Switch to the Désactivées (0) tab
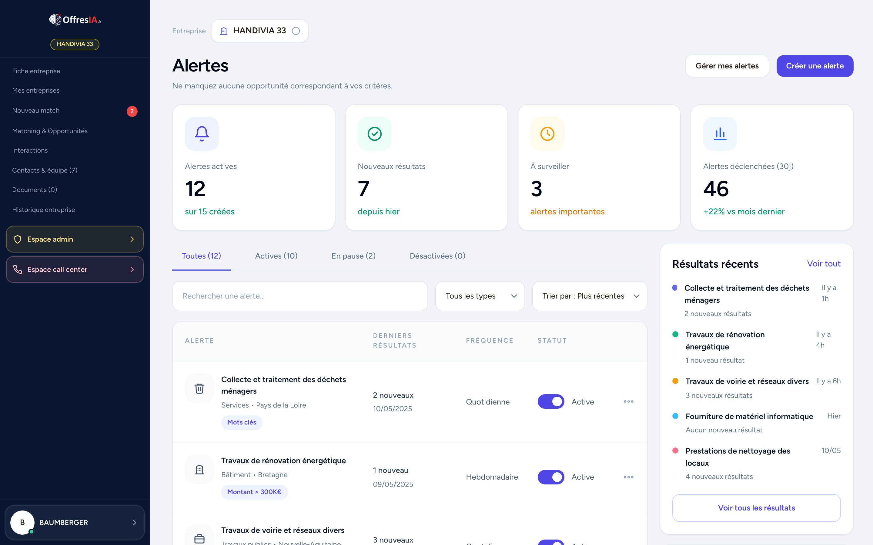 (x=437, y=256)
